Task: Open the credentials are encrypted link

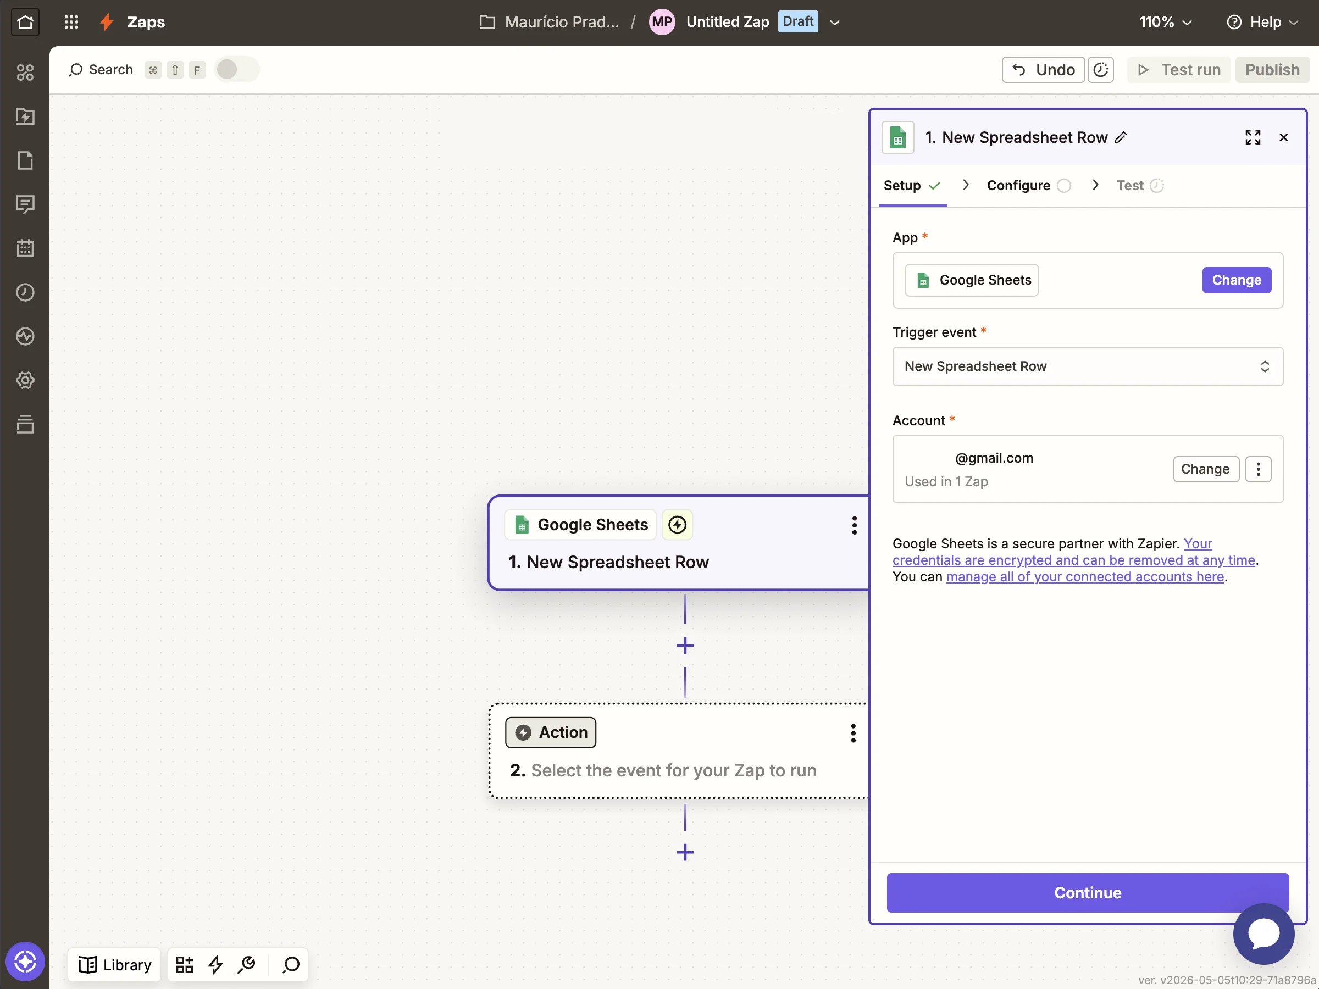Action: click(1073, 560)
